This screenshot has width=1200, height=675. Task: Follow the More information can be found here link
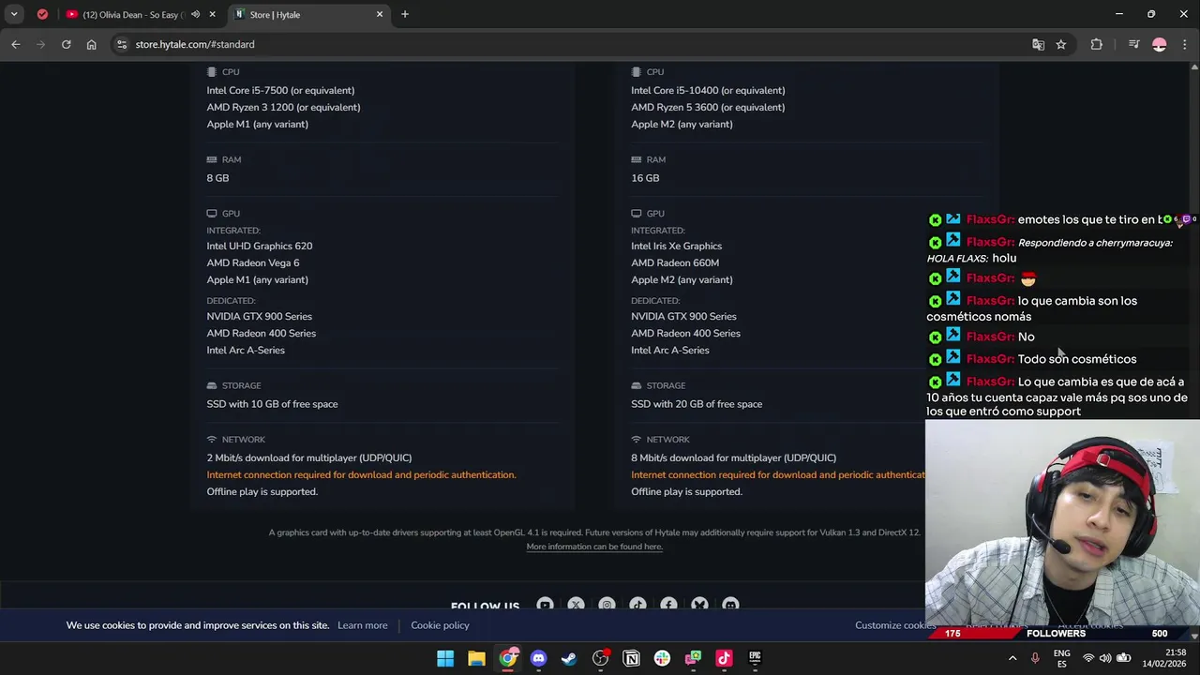pos(594,547)
